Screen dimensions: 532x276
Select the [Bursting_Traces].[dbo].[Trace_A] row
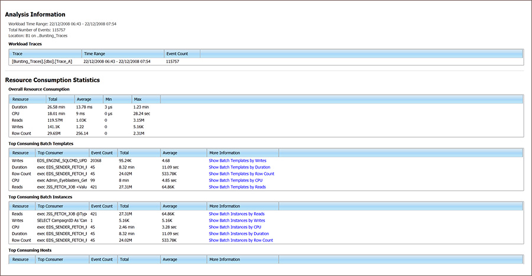click(266, 61)
